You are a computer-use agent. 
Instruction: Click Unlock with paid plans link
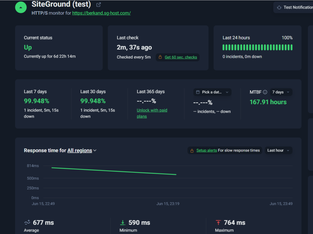pos(152,113)
